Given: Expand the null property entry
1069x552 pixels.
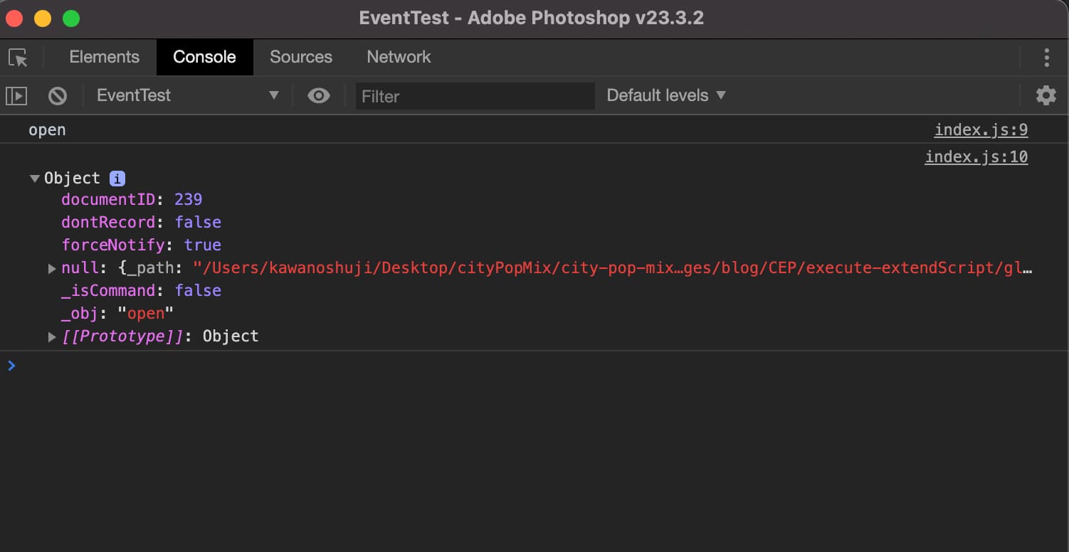Looking at the screenshot, I should [52, 268].
